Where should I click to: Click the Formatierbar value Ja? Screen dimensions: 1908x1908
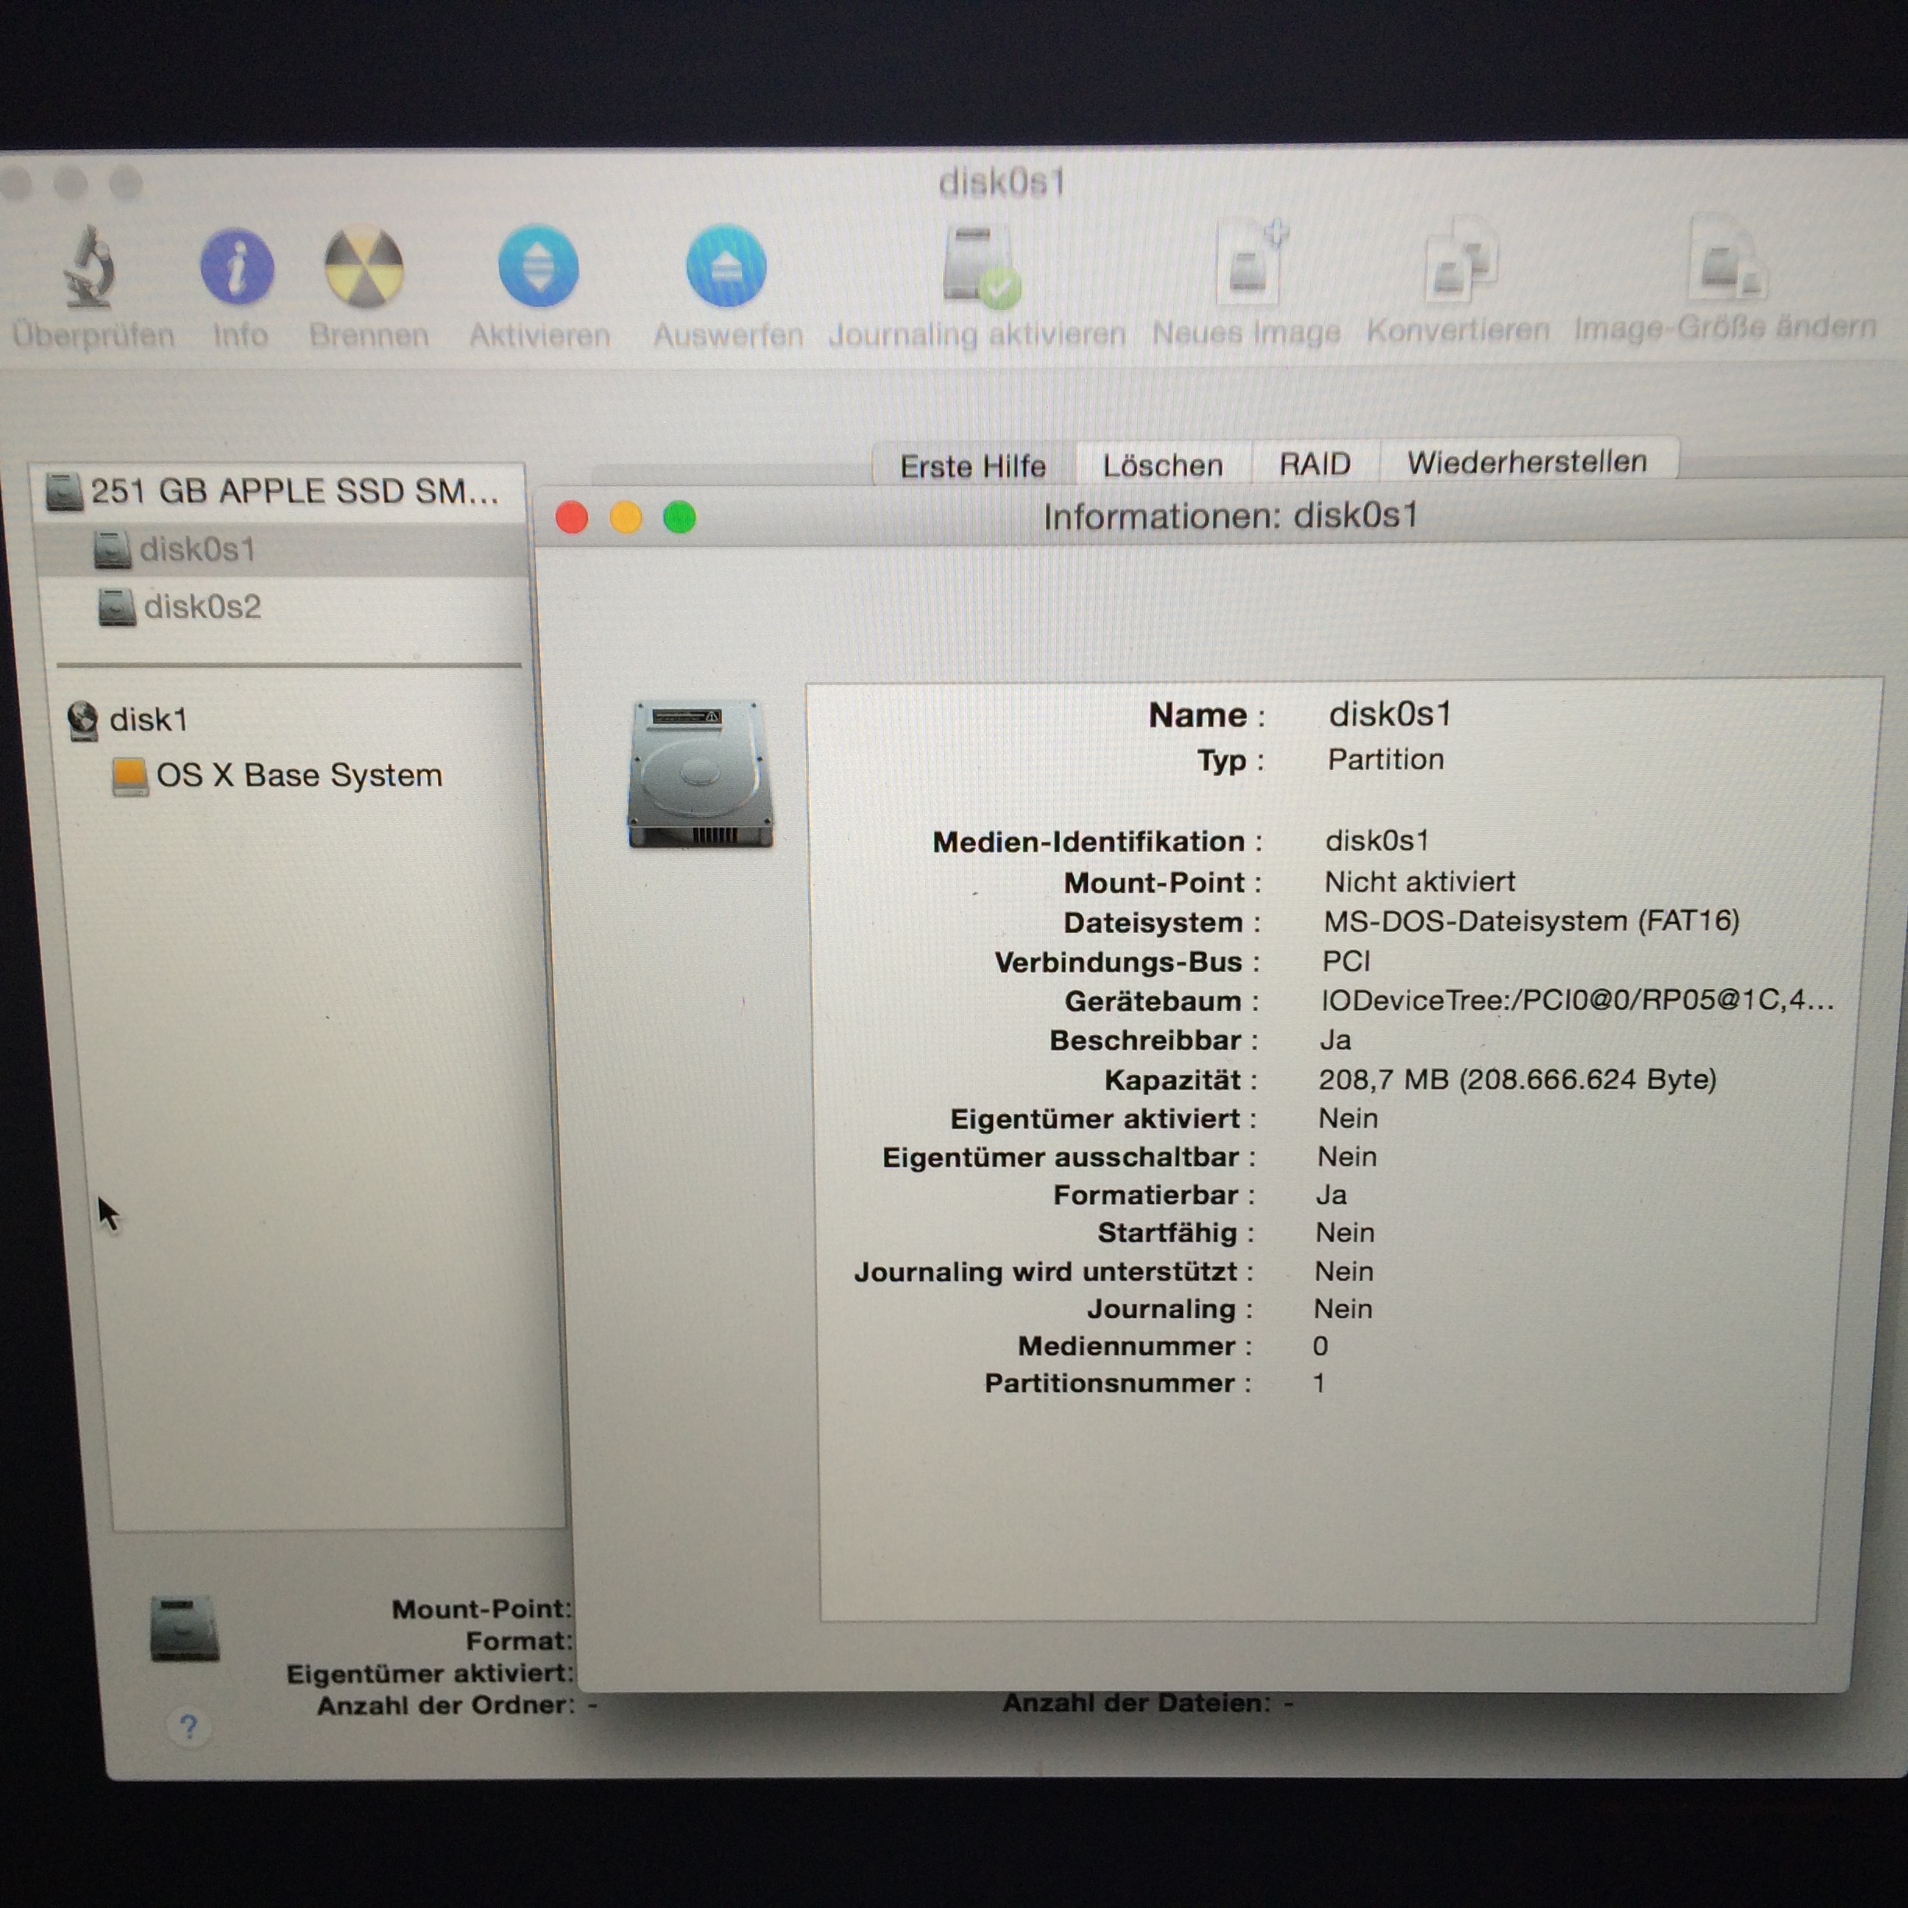[1331, 1195]
